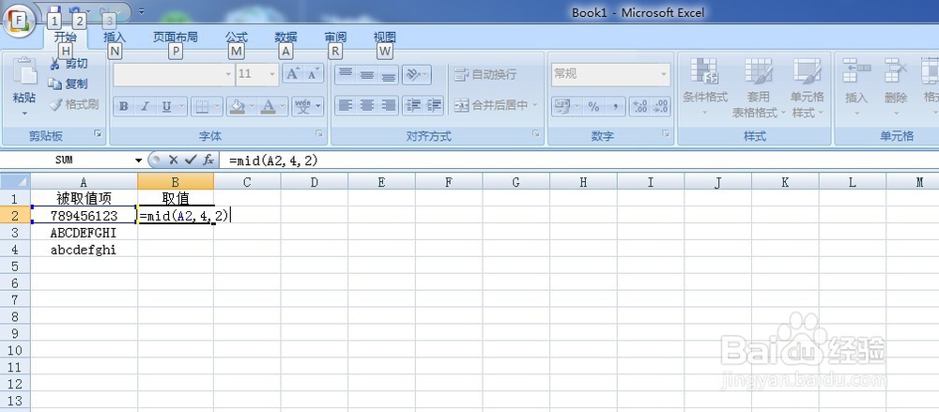This screenshot has width=939, height=412.
Task: Open the font name dropdown
Action: point(228,74)
